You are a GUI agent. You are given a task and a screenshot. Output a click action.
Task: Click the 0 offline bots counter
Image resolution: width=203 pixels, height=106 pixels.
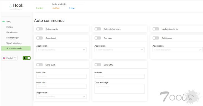[56, 8]
